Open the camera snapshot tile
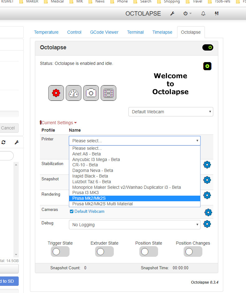 point(91,93)
